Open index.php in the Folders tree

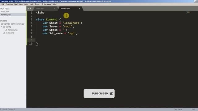10,33
